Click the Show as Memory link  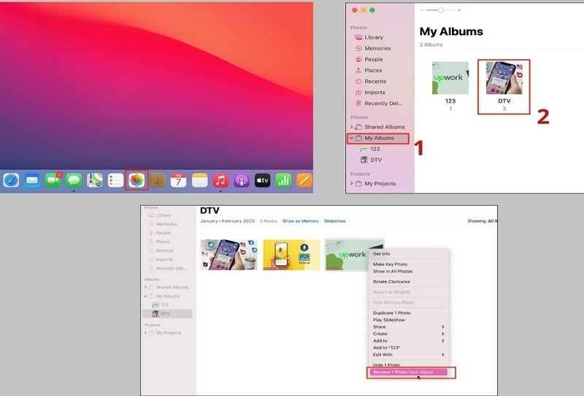pyautogui.click(x=301, y=221)
